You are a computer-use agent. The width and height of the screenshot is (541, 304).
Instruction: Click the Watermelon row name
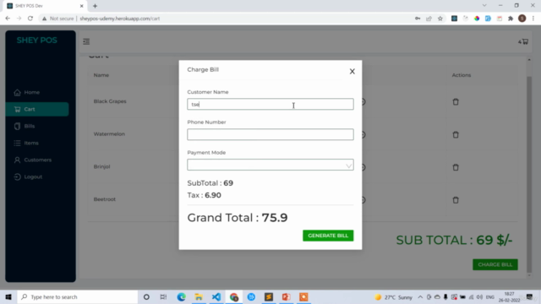pyautogui.click(x=109, y=134)
